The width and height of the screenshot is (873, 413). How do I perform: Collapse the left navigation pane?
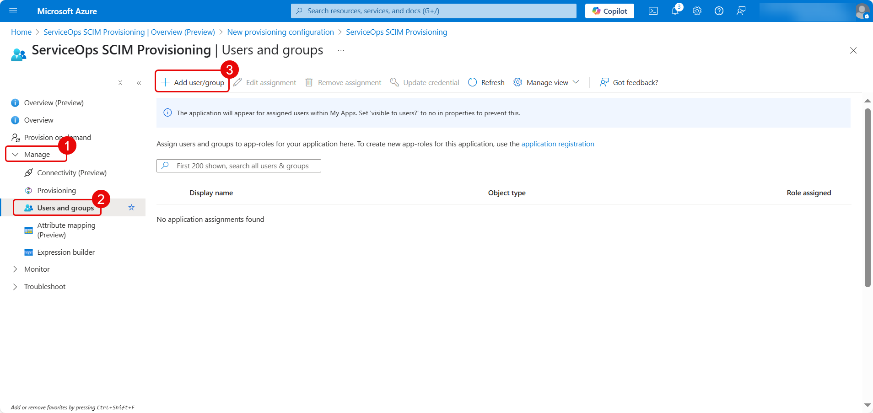(139, 83)
